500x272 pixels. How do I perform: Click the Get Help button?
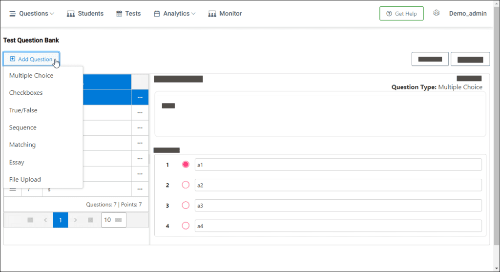coord(401,13)
